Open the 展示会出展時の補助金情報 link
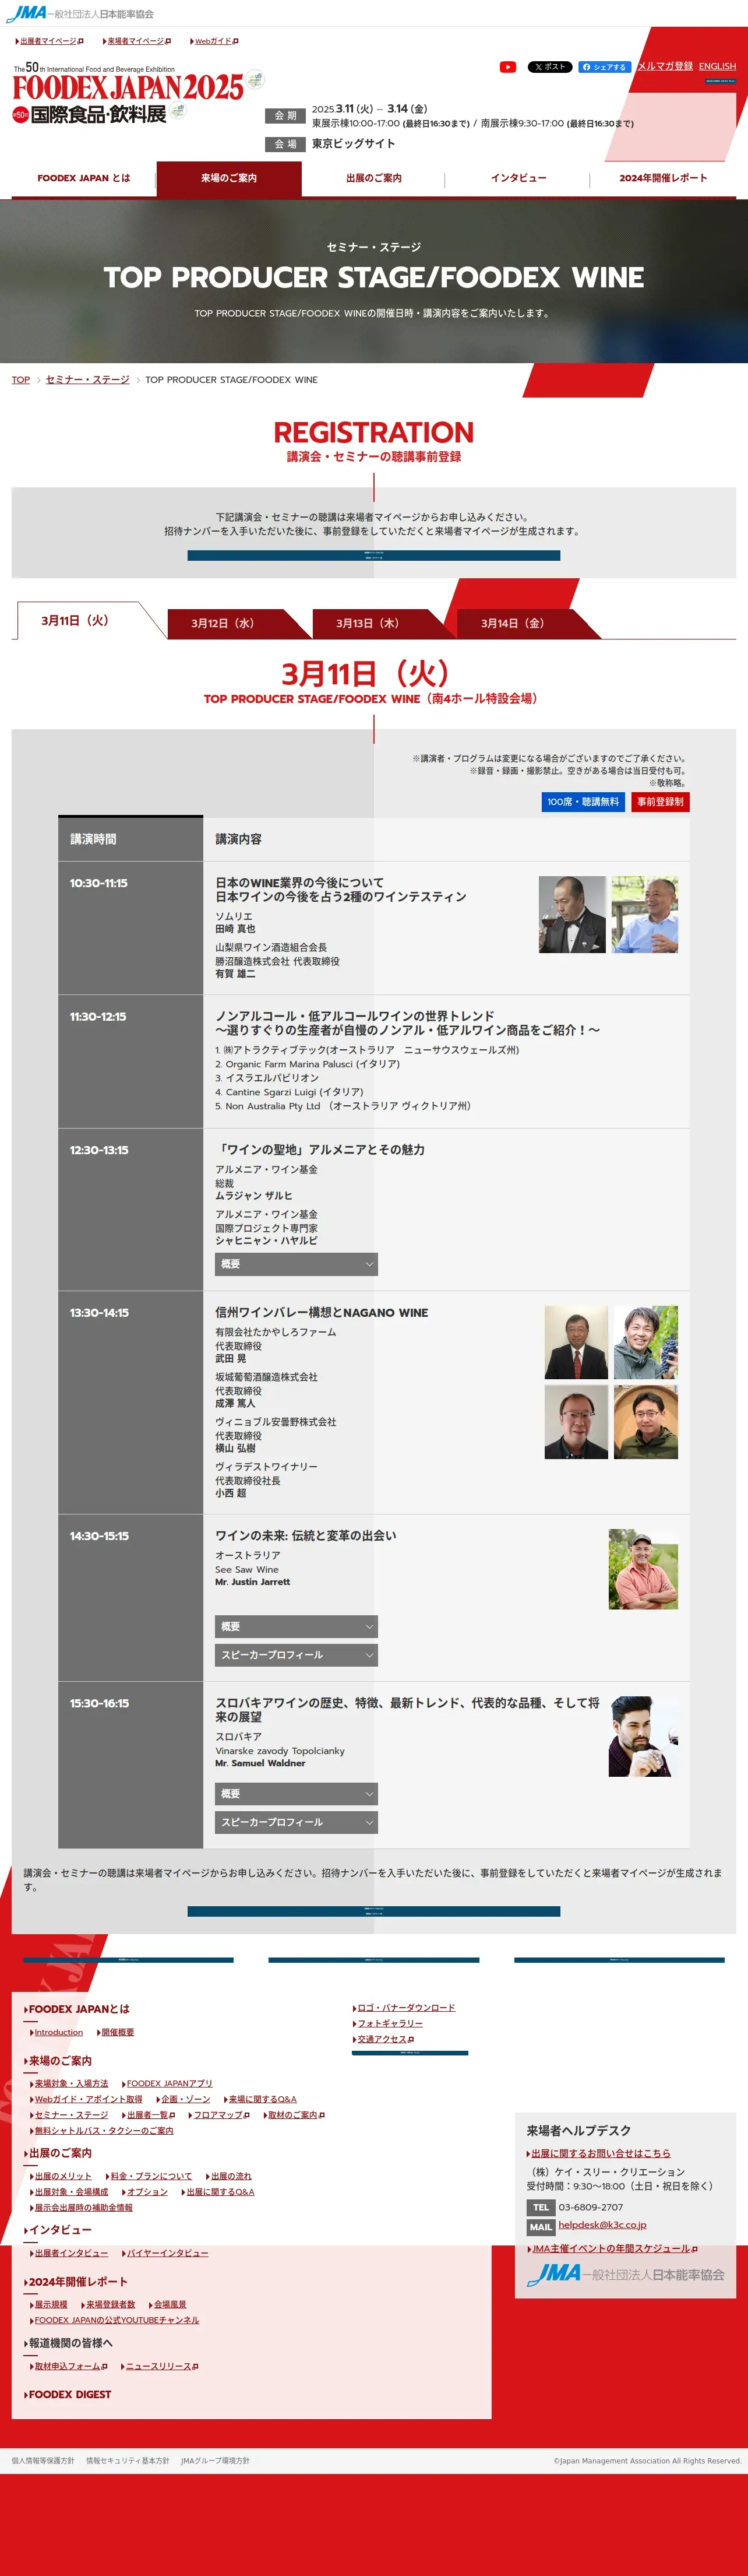The width and height of the screenshot is (748, 2576). pyautogui.click(x=82, y=2208)
